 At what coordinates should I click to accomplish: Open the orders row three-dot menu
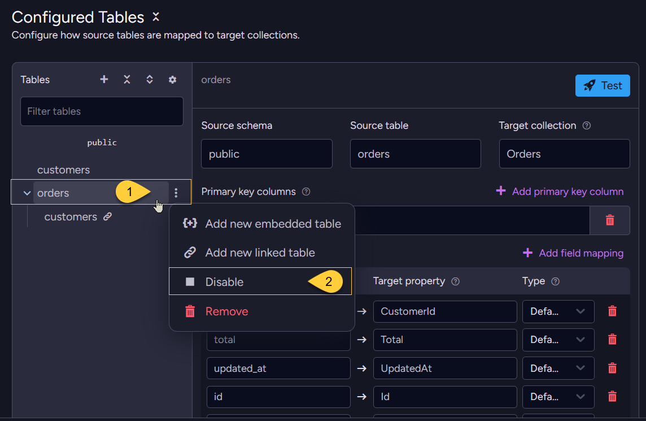[x=176, y=193]
